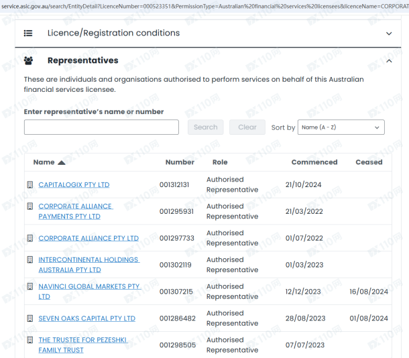
Task: Click the Search button
Action: [x=206, y=127]
